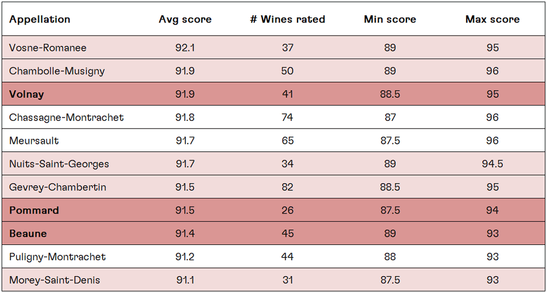This screenshot has height=293, width=547.
Task: Select the bold Volnay row label
Action: 26,95
